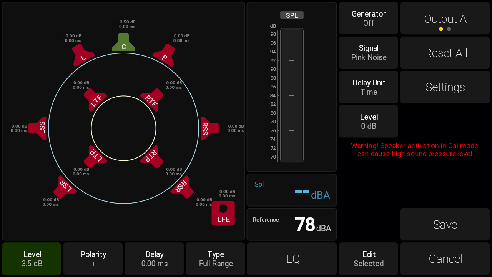Select the LTF top front speaker
492x277 pixels.
coord(95,100)
